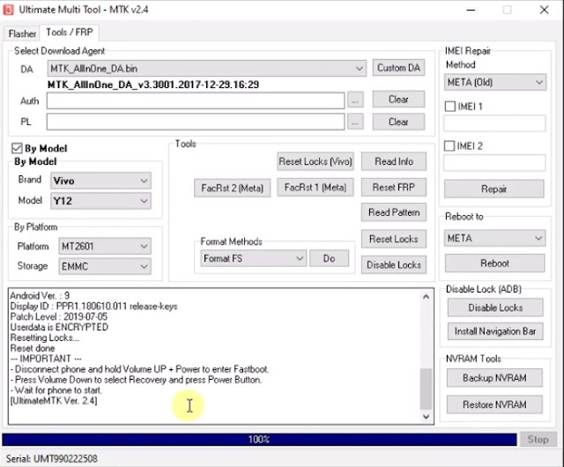Viewport: 564px width, 467px height.
Task: Open the Format Methods dropdown
Action: (254, 259)
